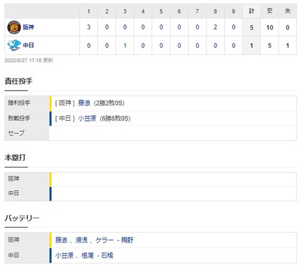
Task: Click the 計 total column header
Action: click(251, 11)
